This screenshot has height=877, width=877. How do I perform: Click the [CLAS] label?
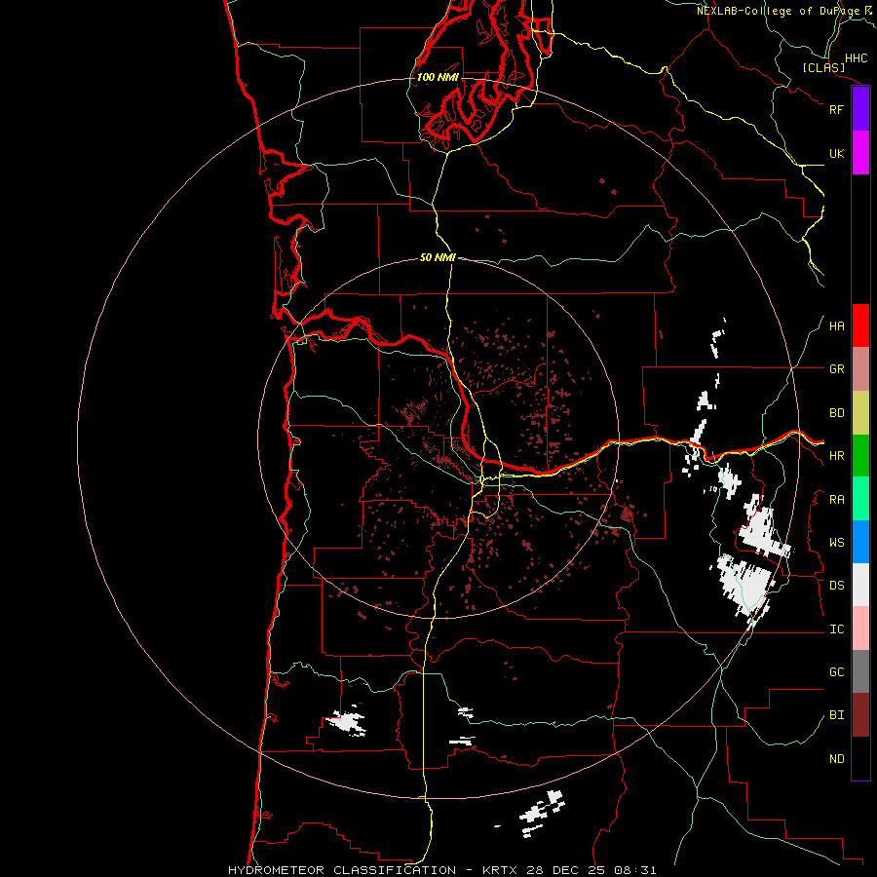point(823,67)
